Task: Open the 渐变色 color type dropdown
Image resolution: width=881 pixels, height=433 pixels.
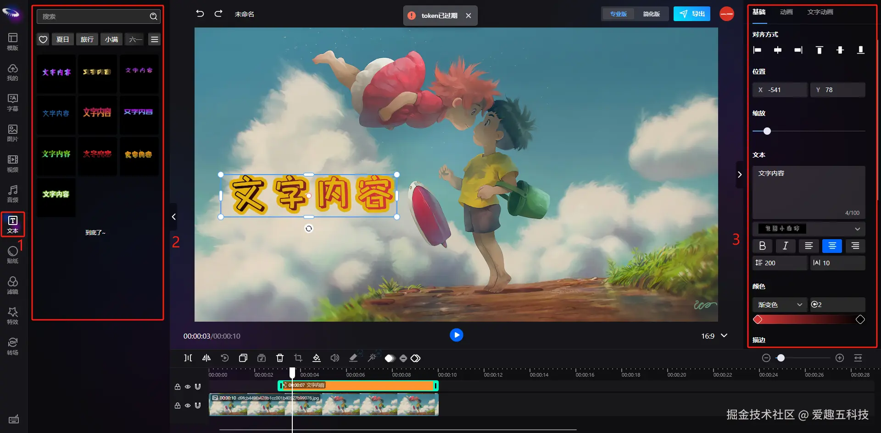Action: tap(780, 305)
